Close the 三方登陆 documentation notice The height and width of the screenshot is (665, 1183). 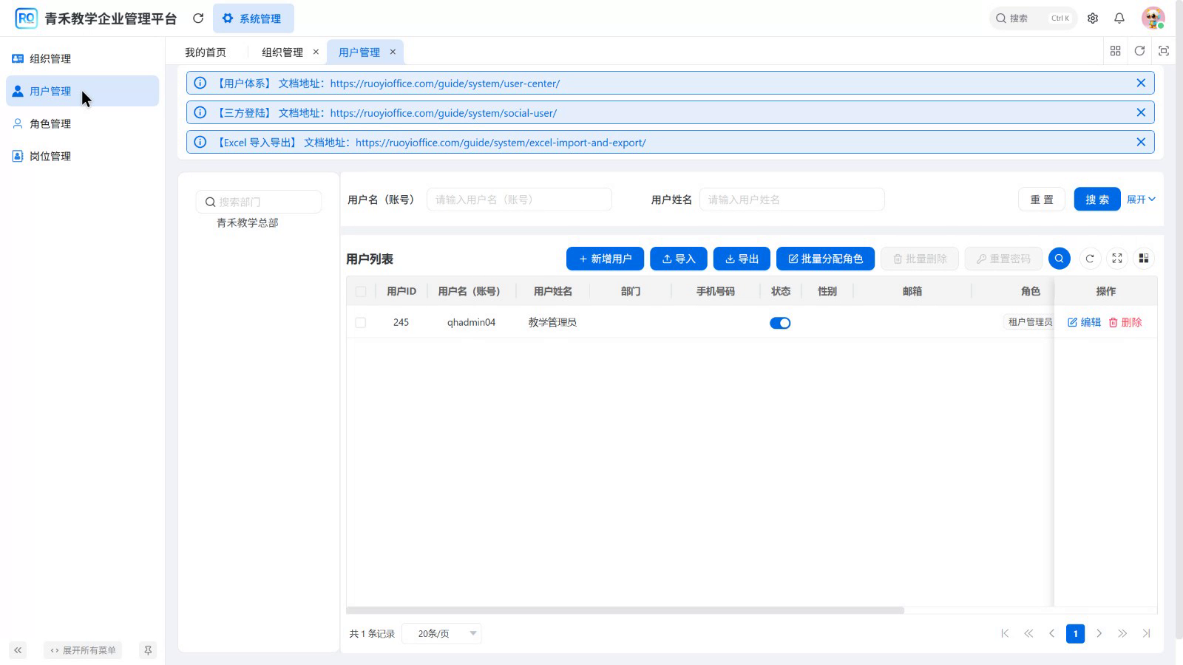click(1141, 113)
